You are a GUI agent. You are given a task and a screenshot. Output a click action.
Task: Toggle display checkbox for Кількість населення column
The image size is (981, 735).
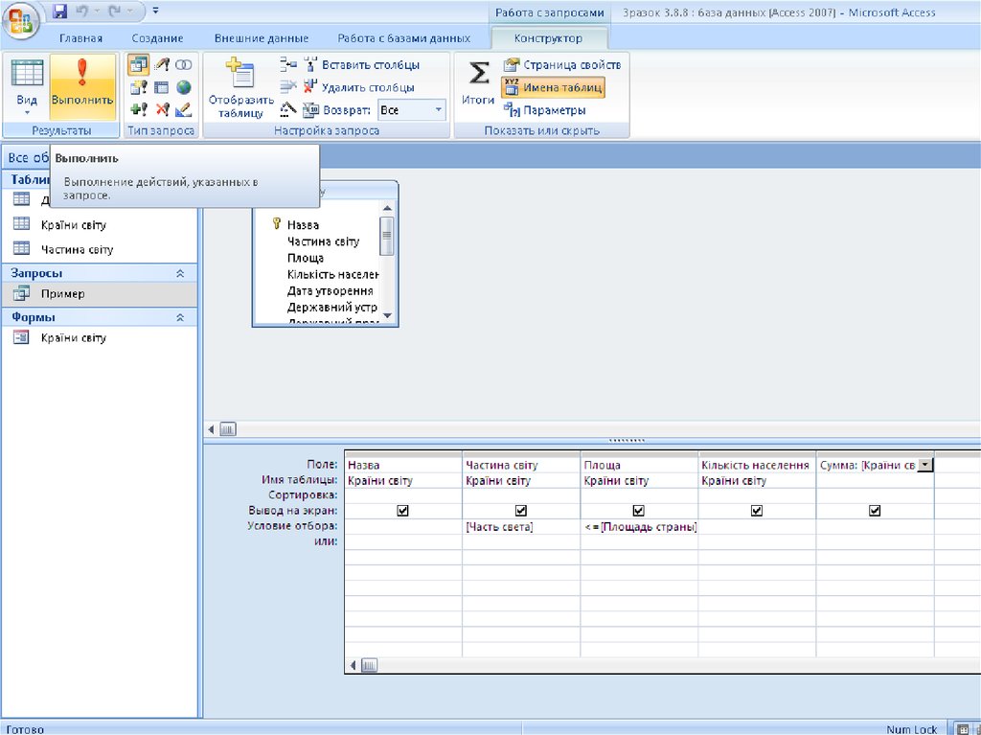click(756, 512)
